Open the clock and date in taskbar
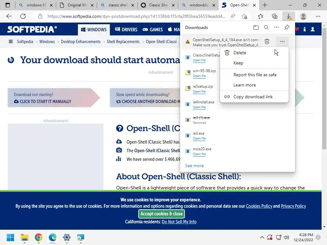Image resolution: width=327 pixels, height=245 pixels. [303, 237]
